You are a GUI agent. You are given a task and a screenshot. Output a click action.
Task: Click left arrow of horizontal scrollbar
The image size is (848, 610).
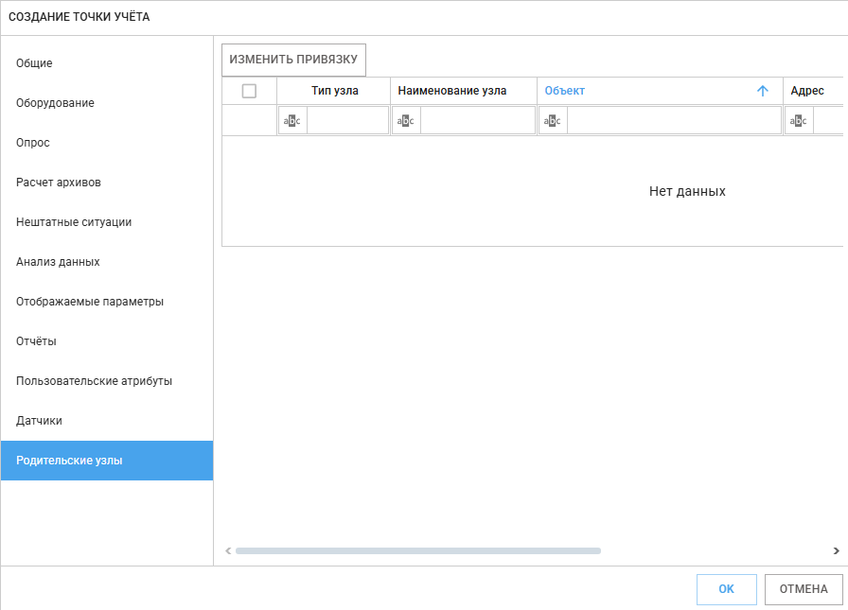227,550
